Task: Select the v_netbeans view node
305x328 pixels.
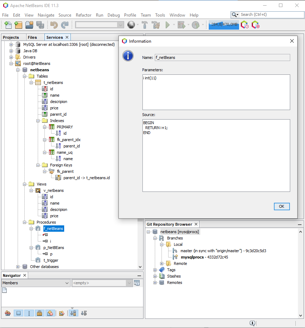Action: click(54, 190)
